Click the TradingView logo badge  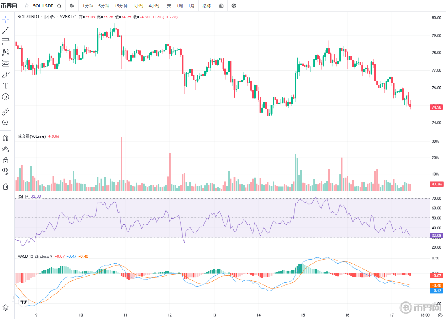(x=23, y=302)
